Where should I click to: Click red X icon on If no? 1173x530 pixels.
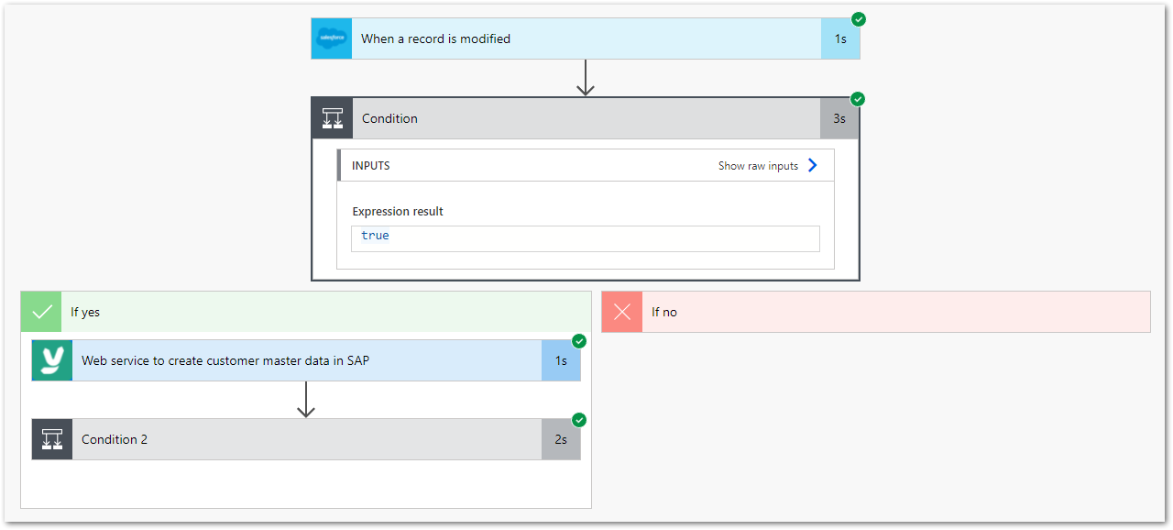click(622, 312)
